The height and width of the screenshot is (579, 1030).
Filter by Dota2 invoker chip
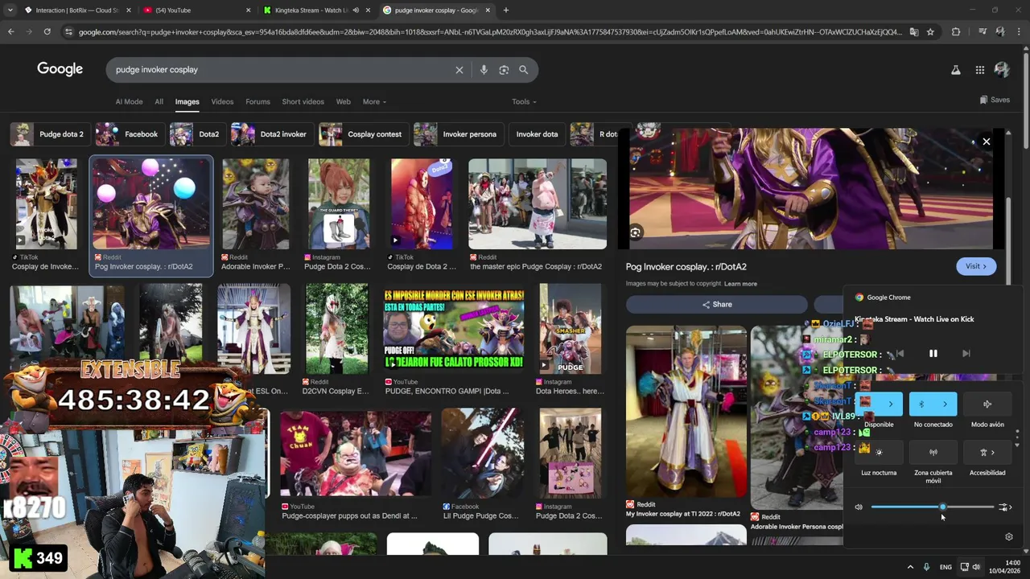tap(272, 134)
